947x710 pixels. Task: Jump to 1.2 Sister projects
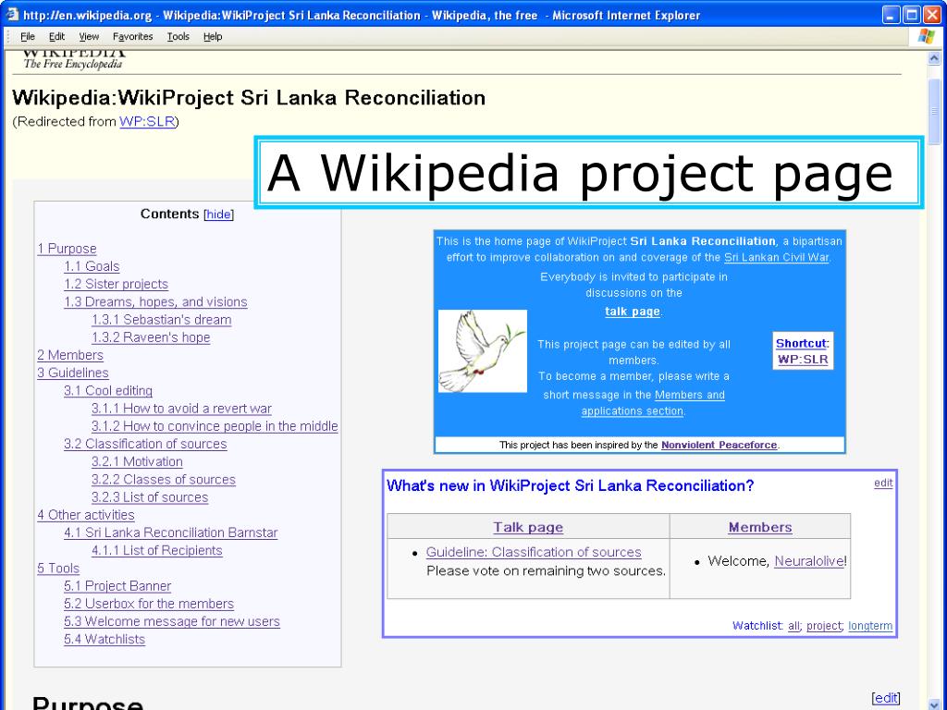(x=116, y=284)
